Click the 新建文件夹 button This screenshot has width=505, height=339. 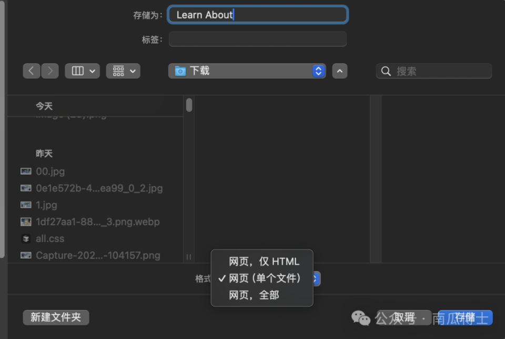click(x=55, y=317)
